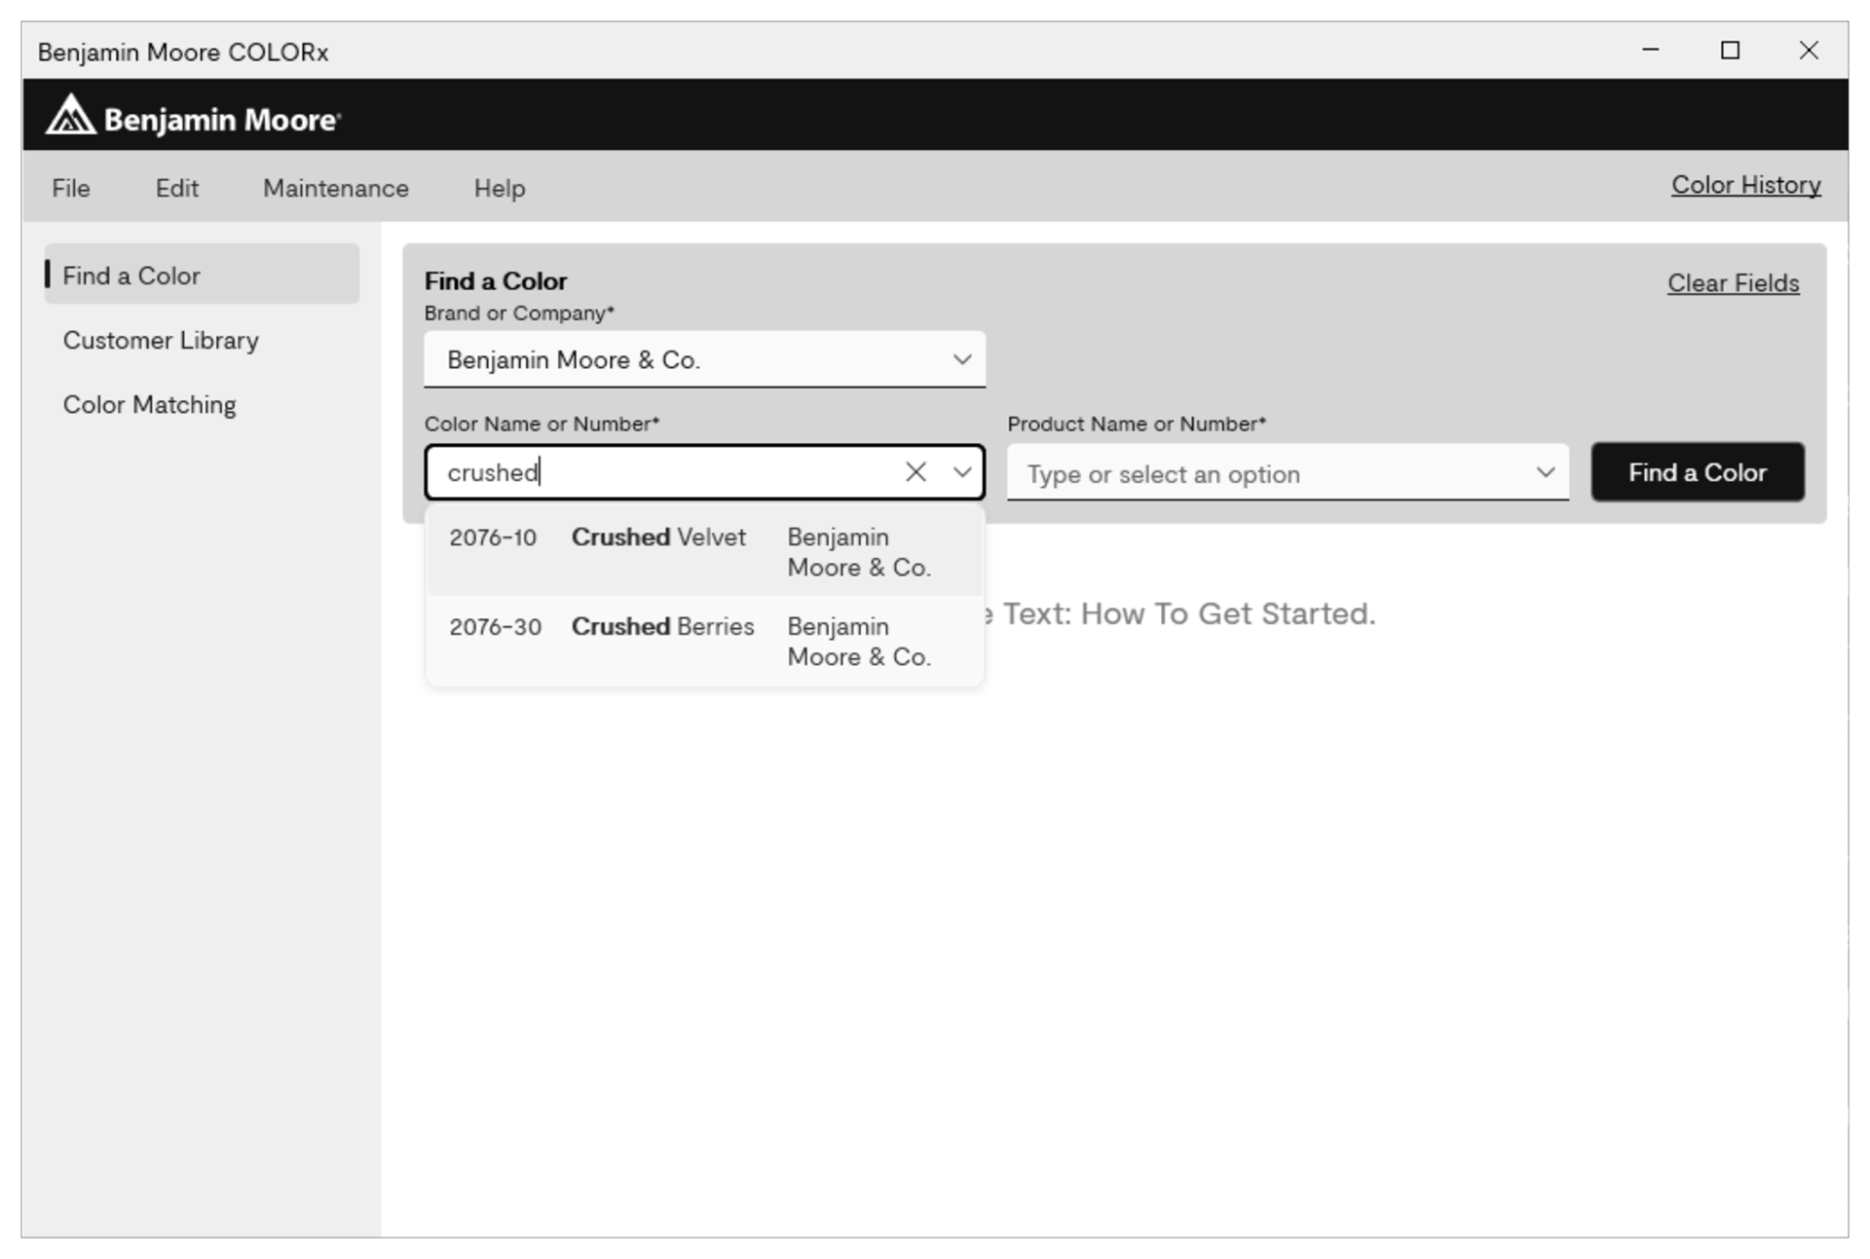Toggle the Color Name dropdown chevron
The width and height of the screenshot is (1870, 1259).
(961, 472)
